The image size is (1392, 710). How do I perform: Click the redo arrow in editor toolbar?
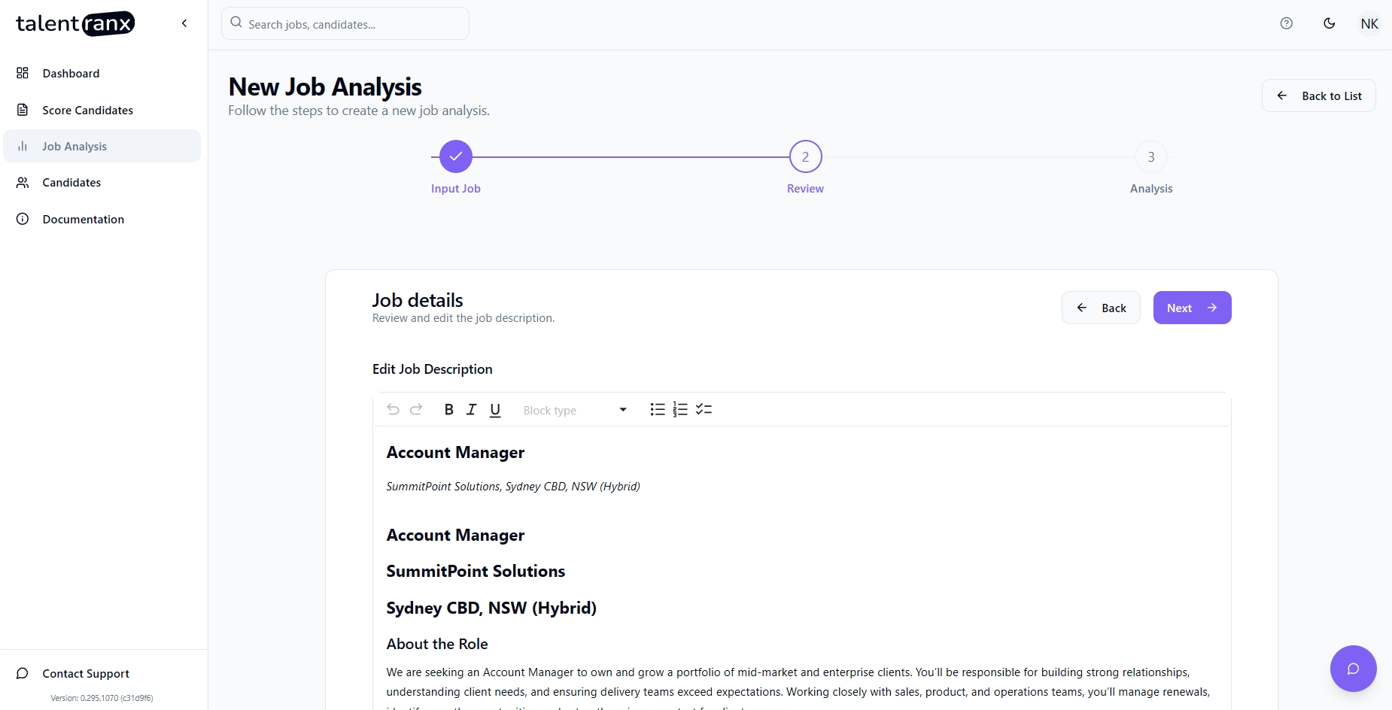416,409
